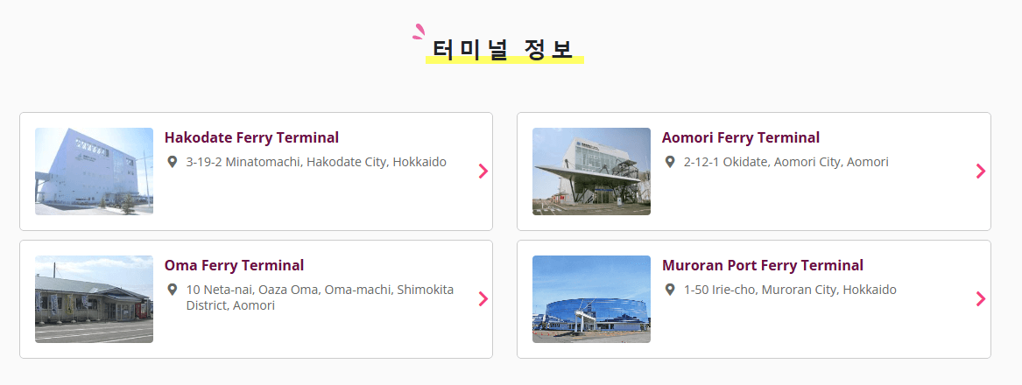Click the Aomori Ferry Terminal building photo

pyautogui.click(x=591, y=171)
